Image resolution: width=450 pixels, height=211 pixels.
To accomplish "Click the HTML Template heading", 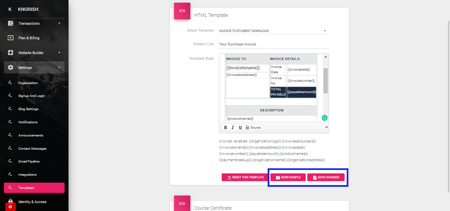I will (x=211, y=15).
